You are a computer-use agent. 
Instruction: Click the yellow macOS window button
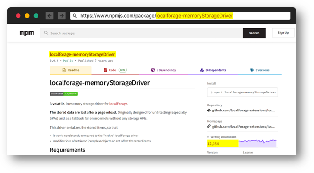[x=27, y=16]
